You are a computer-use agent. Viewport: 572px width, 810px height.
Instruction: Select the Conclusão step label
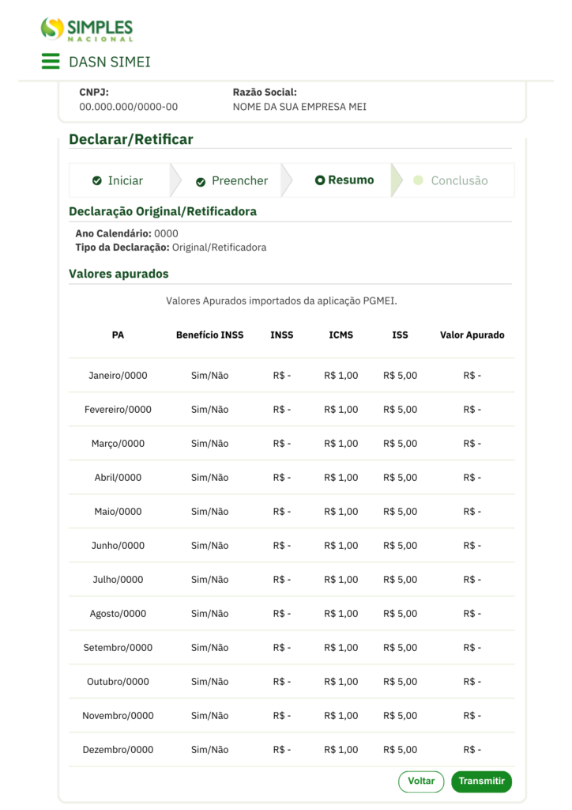(459, 181)
